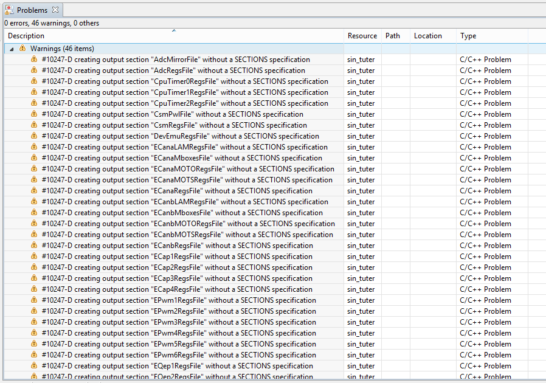Click the sort arrow above Description column

[x=174, y=30]
